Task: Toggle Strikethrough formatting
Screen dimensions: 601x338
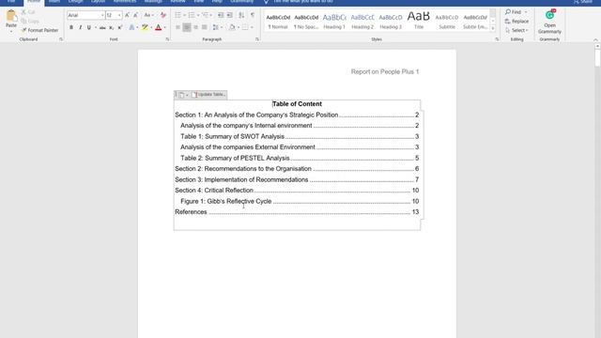Action: (102, 27)
